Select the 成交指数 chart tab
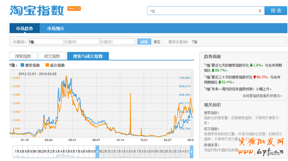 coord(52,56)
